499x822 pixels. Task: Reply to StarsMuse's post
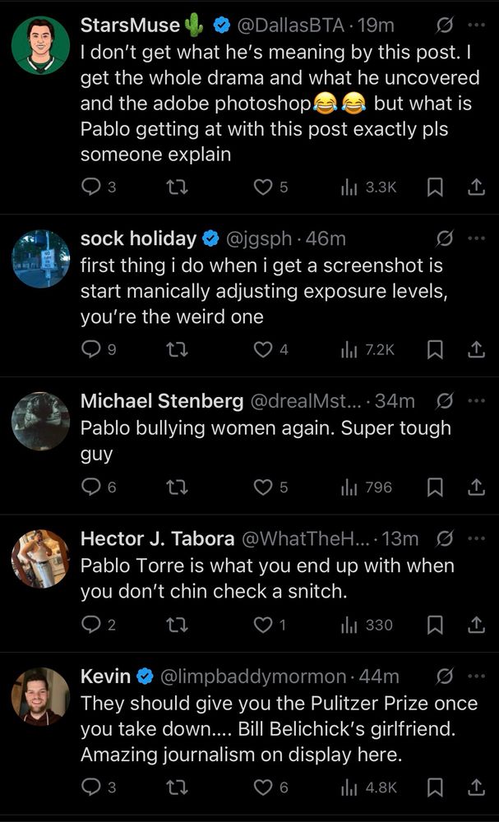click(90, 187)
